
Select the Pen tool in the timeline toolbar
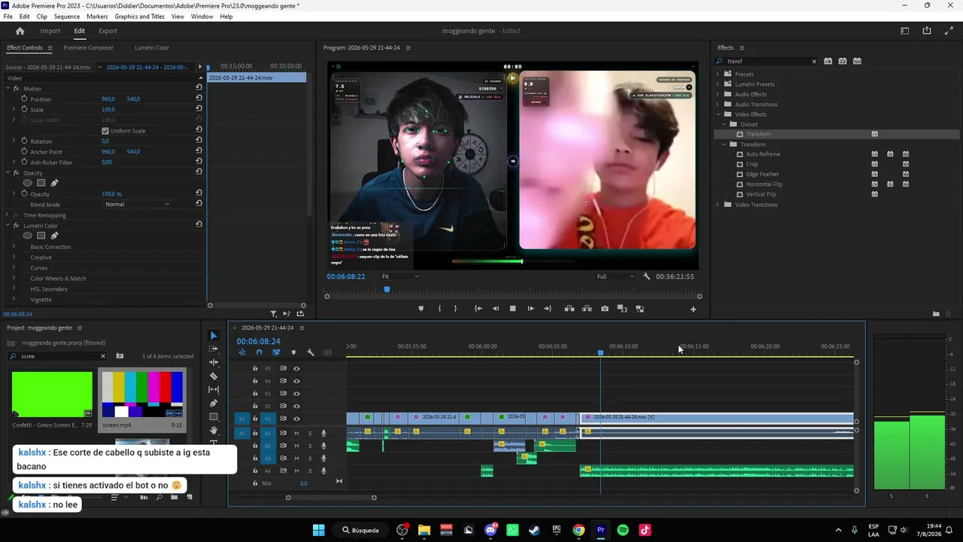(x=214, y=403)
